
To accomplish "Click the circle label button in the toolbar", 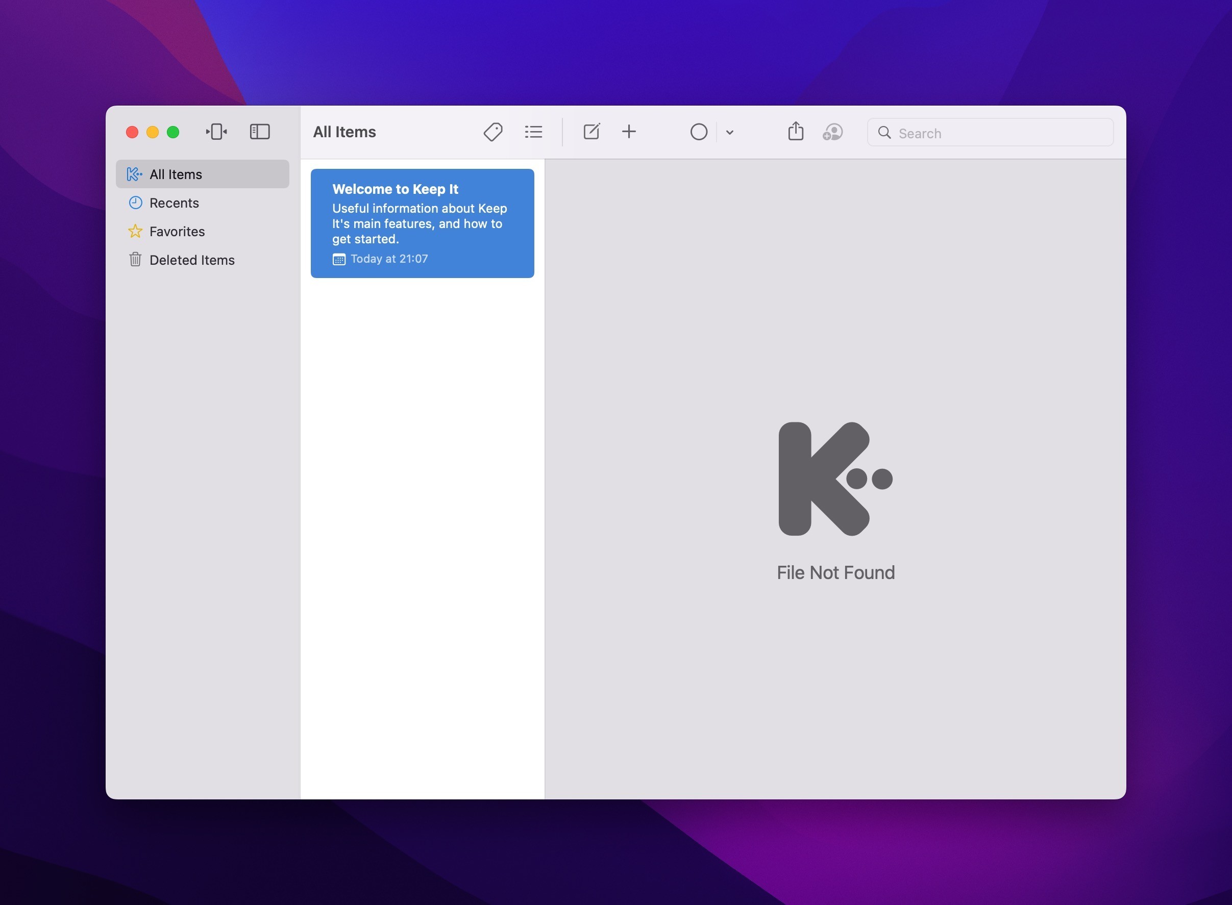I will (x=698, y=132).
